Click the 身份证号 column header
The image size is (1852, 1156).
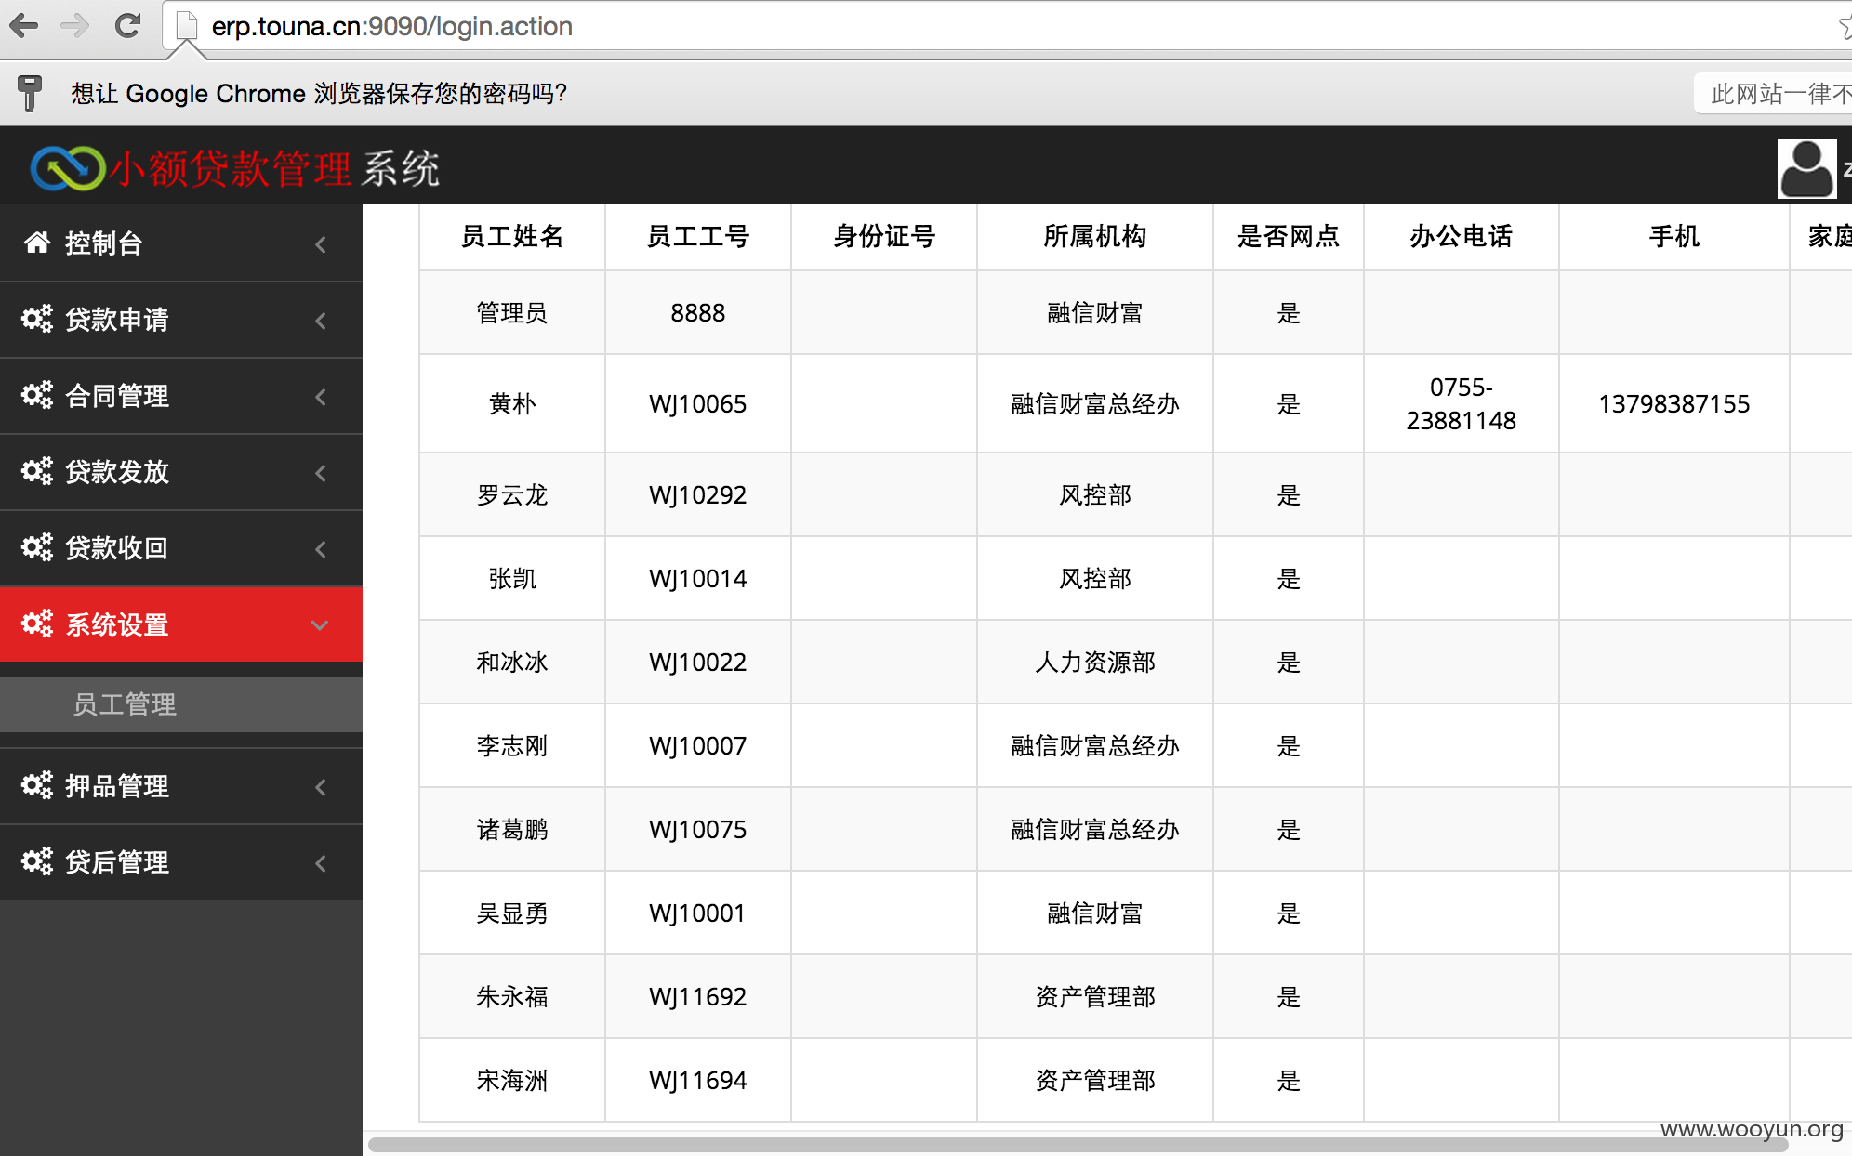coord(884,237)
